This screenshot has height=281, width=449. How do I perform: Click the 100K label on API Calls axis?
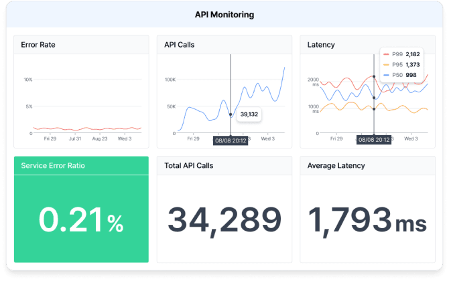pos(170,80)
